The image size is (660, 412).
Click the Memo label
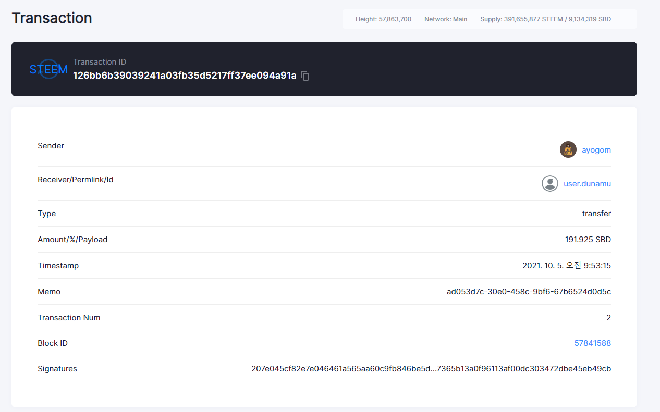[x=49, y=292]
